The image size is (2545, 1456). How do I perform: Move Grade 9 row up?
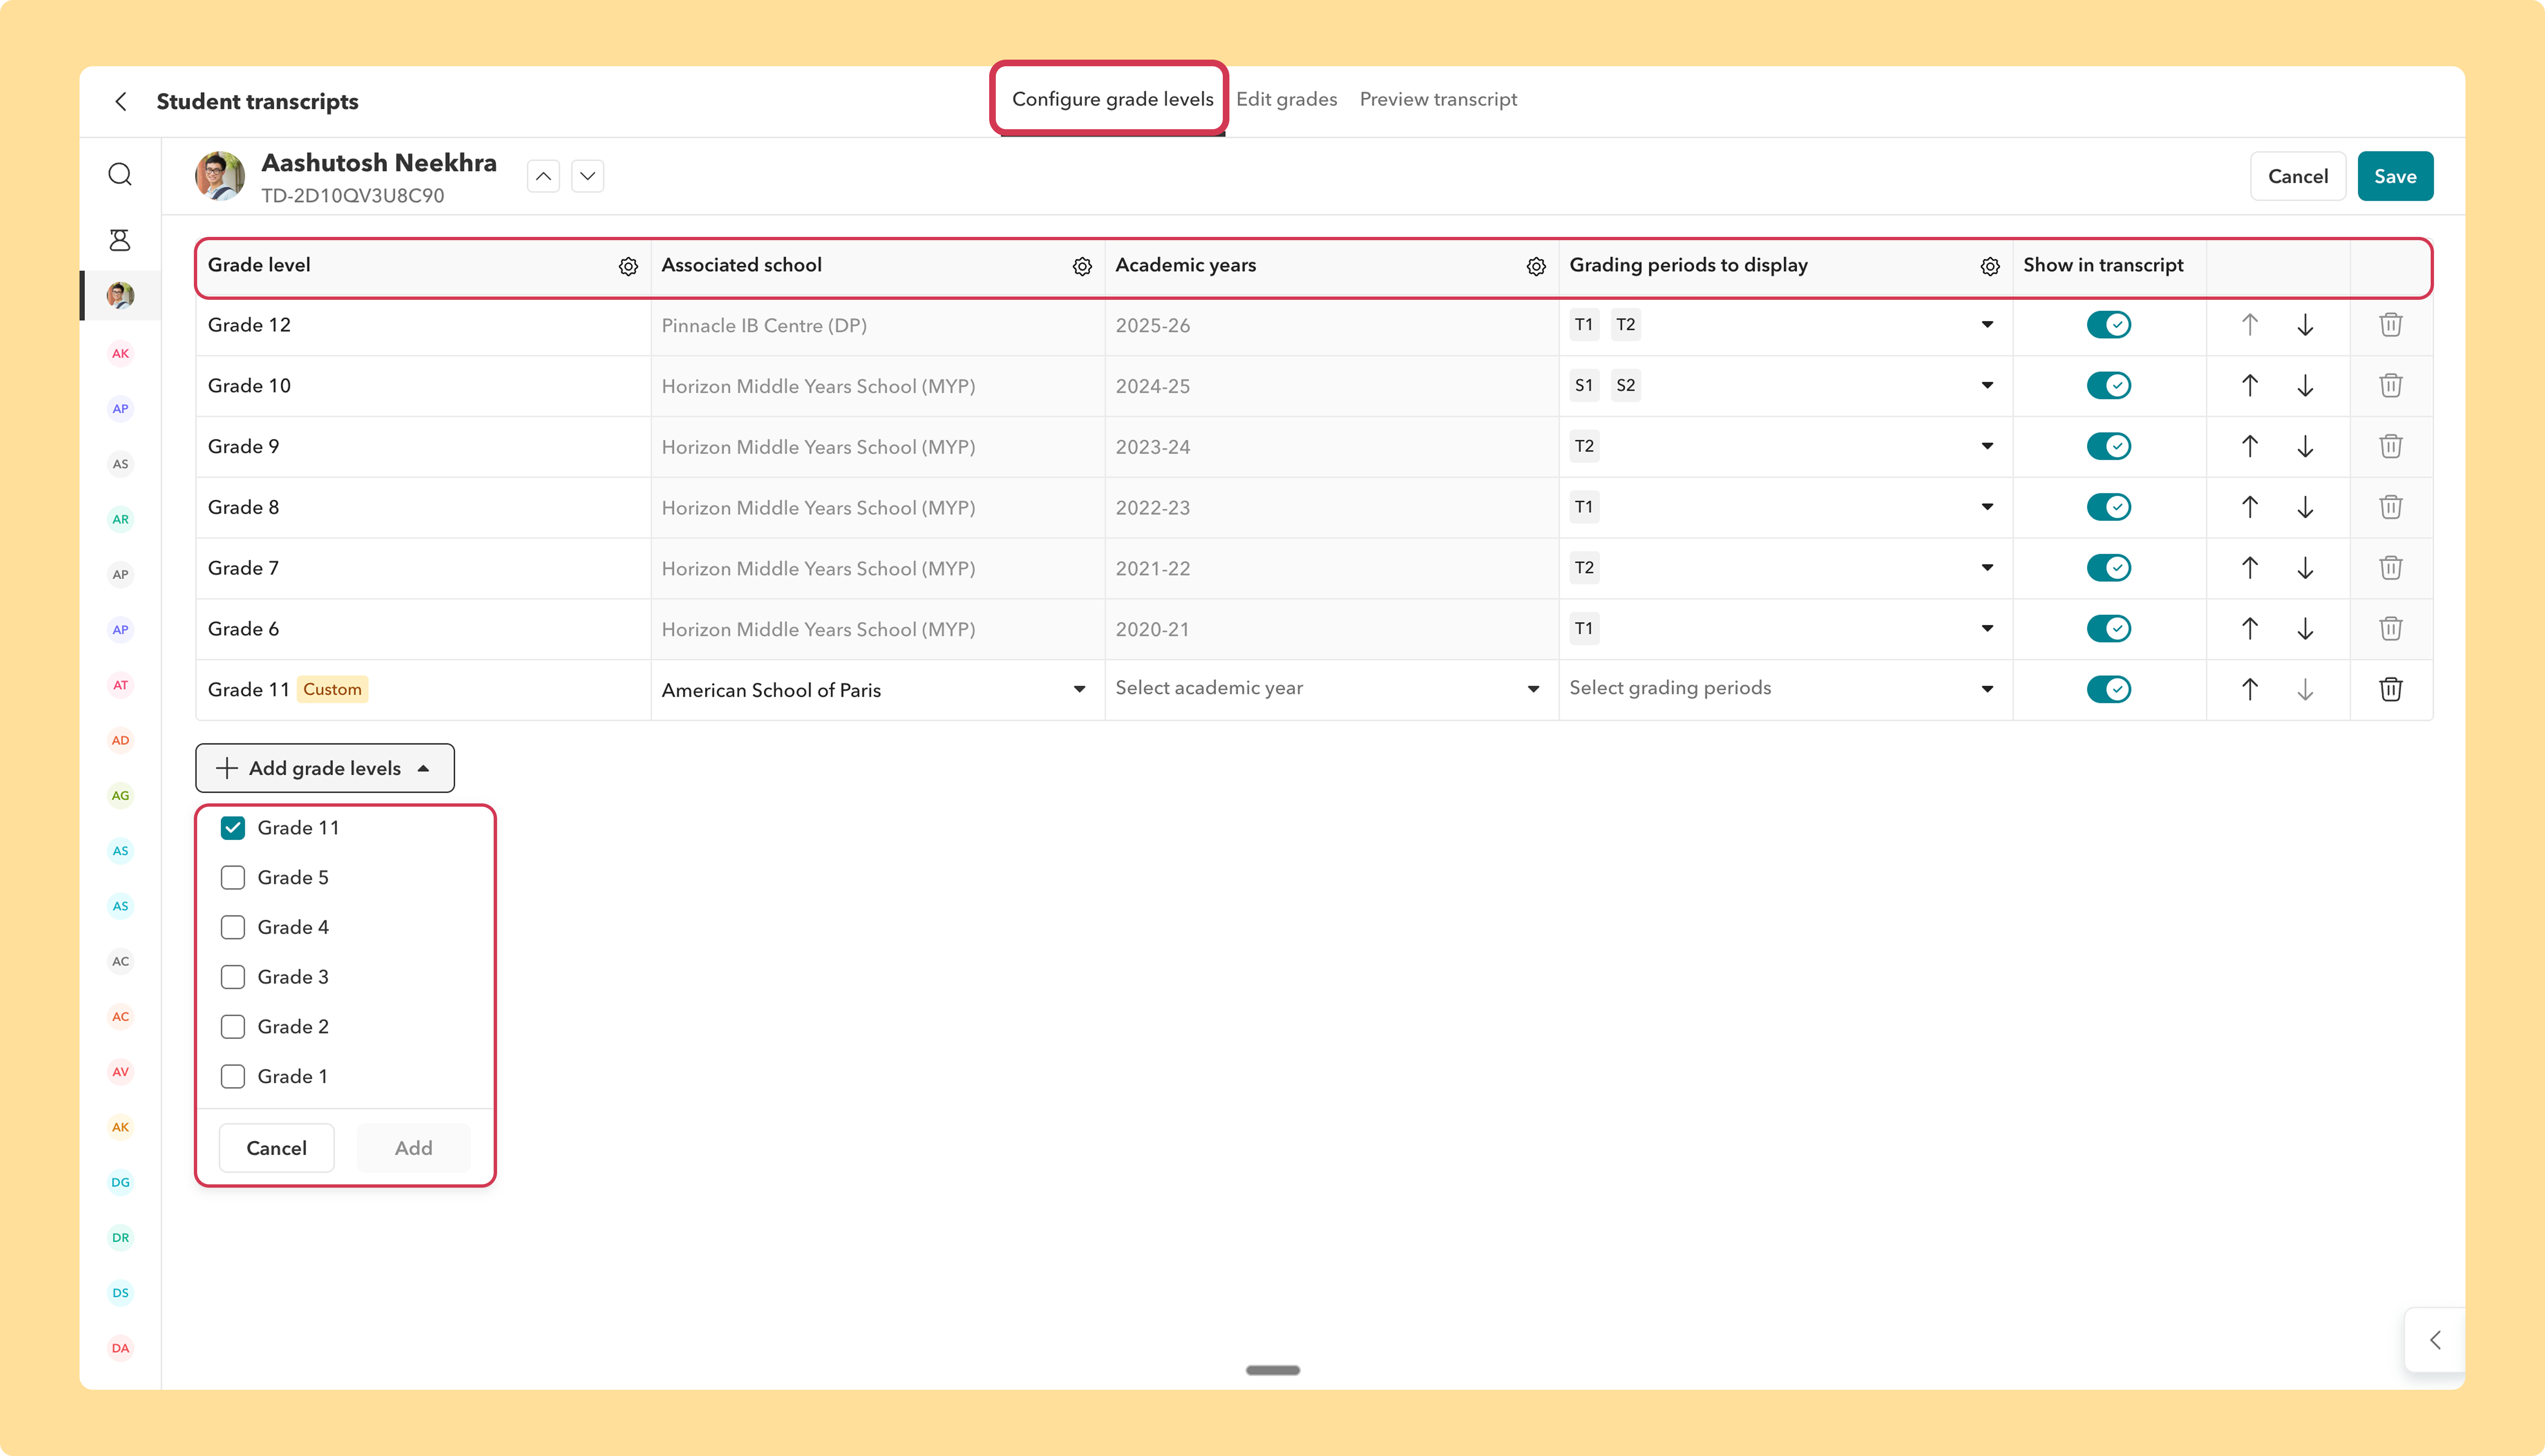(x=2250, y=446)
